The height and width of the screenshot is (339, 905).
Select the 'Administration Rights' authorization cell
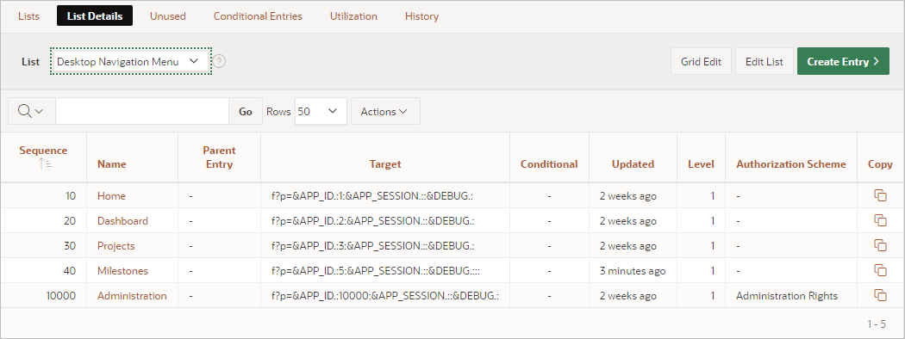pos(791,296)
